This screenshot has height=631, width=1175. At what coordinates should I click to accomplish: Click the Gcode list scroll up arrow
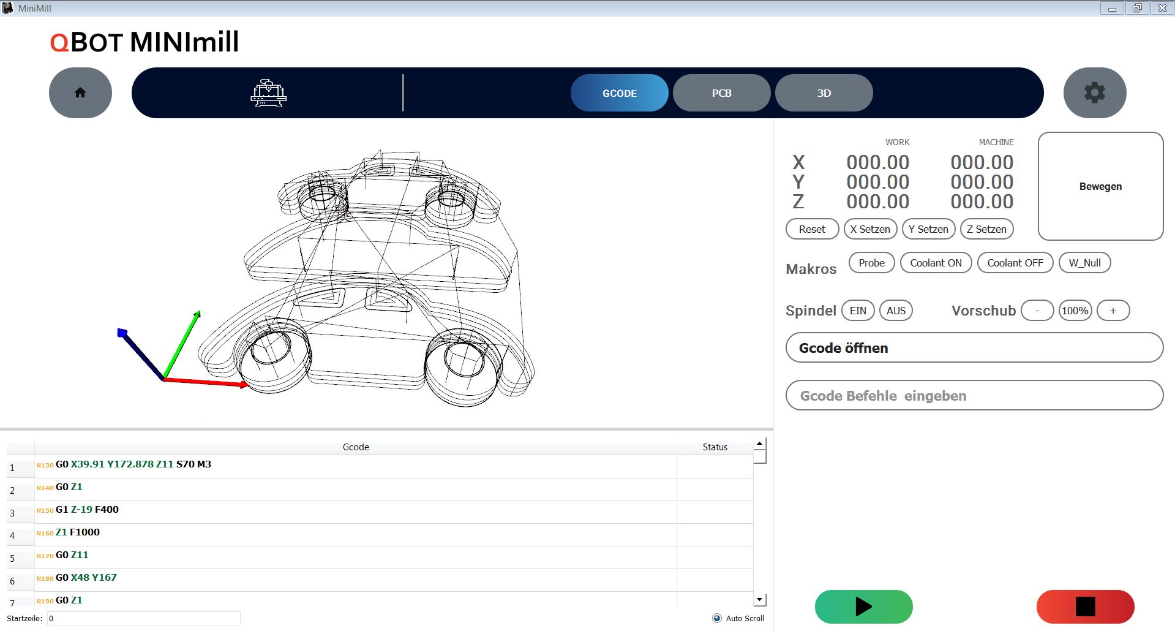point(760,444)
